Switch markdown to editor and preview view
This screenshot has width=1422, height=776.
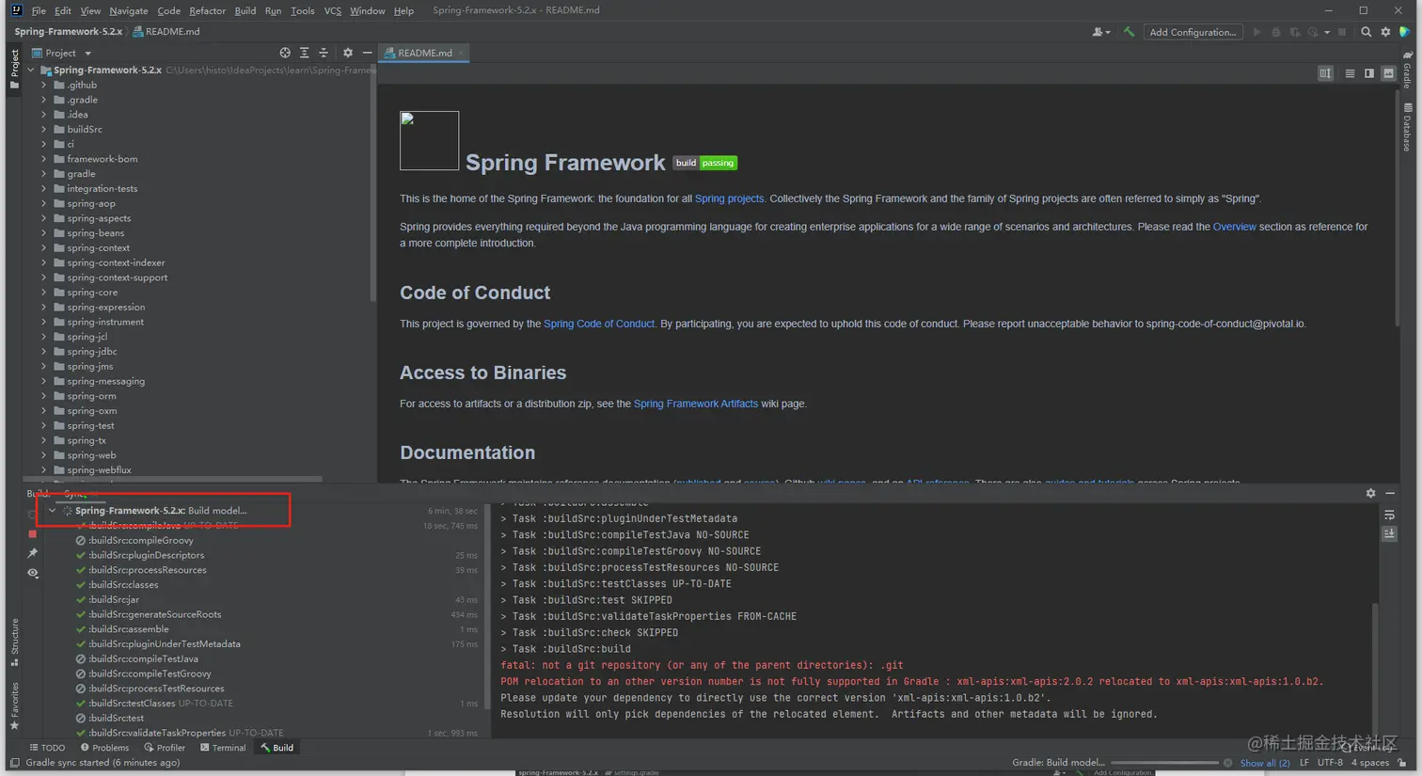pos(1369,73)
